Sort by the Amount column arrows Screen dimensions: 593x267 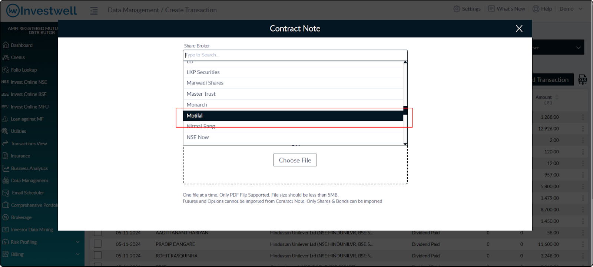pos(556,97)
